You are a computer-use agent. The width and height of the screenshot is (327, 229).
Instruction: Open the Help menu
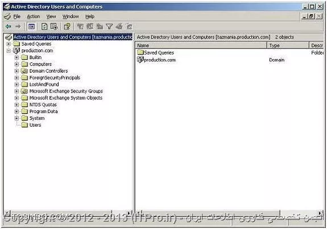coord(90,16)
